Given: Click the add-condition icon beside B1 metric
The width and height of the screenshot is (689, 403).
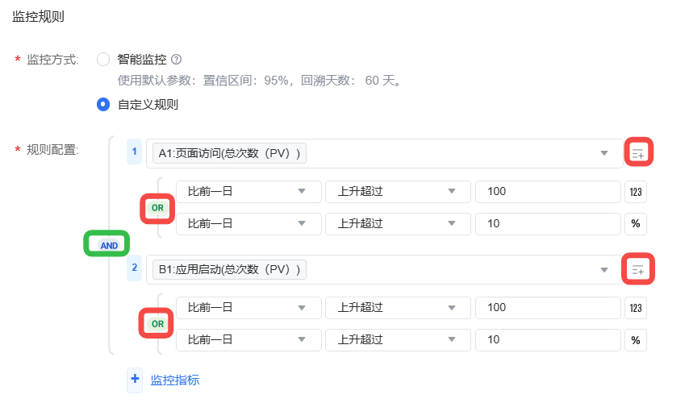Looking at the screenshot, I should 638,269.
